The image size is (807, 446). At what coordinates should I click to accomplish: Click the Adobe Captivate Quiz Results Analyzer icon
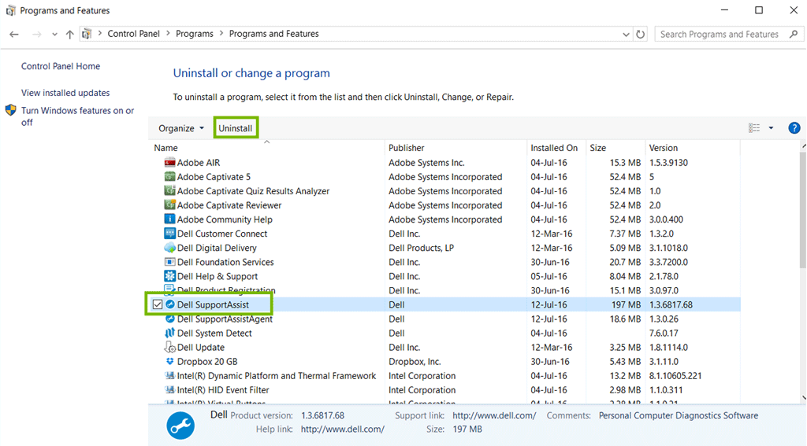[x=169, y=190]
